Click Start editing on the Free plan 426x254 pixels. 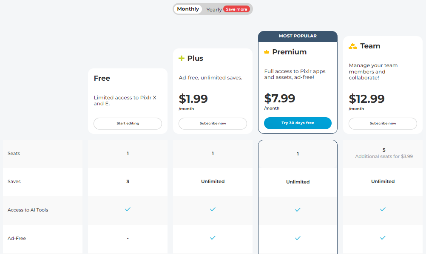(x=128, y=123)
